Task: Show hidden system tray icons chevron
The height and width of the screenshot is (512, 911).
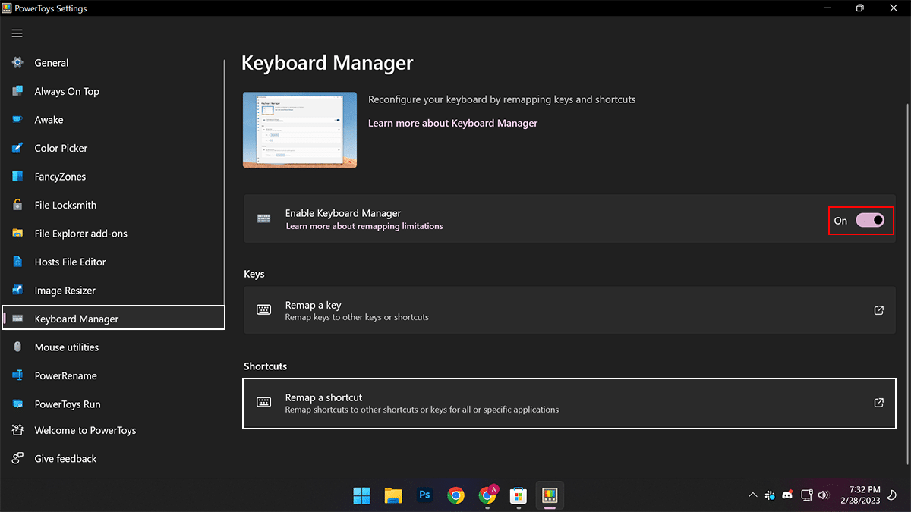Action: point(752,495)
